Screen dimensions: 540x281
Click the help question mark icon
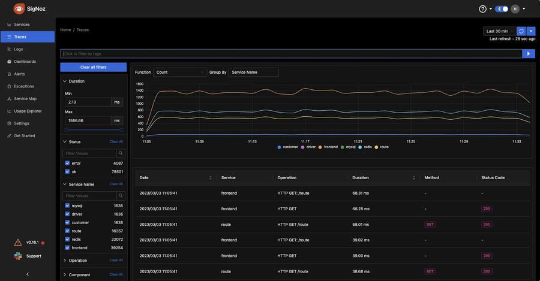[482, 9]
